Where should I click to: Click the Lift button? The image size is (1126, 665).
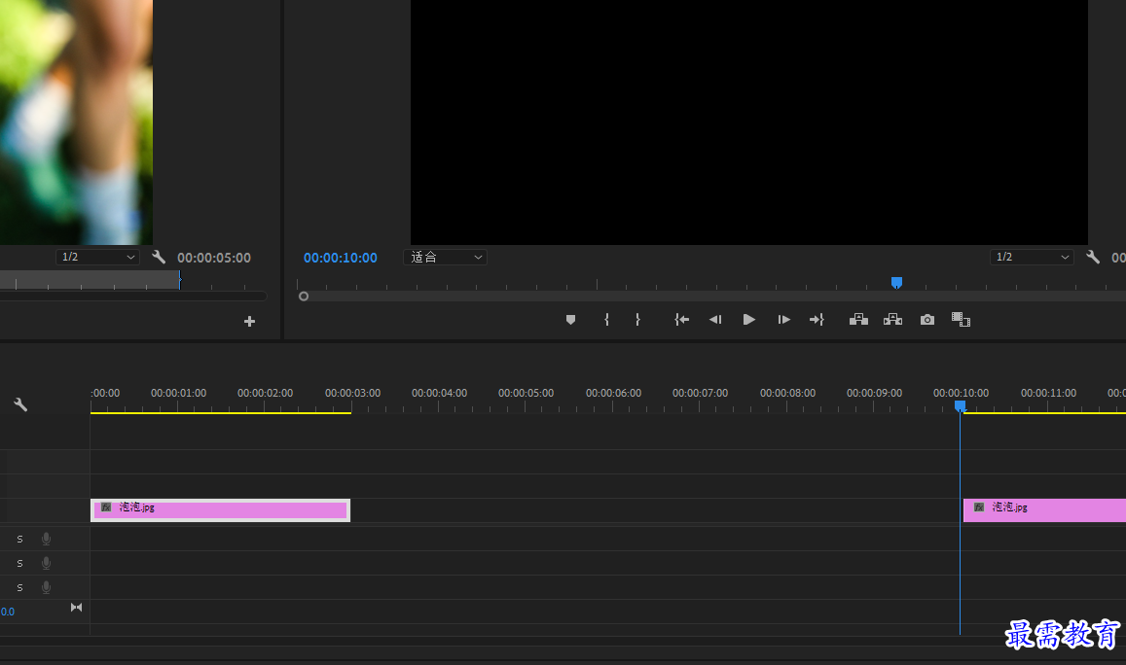859,320
